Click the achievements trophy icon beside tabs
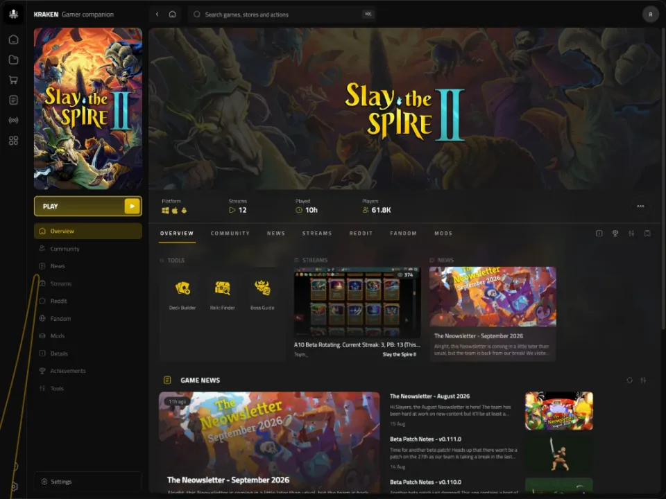 tap(615, 234)
